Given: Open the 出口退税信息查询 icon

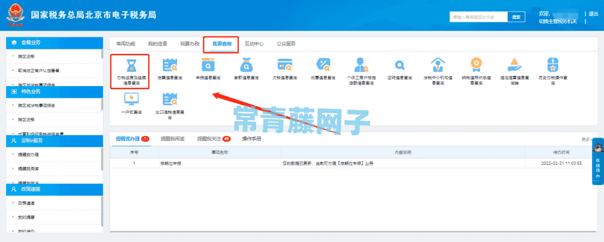Looking at the screenshot, I should [170, 99].
